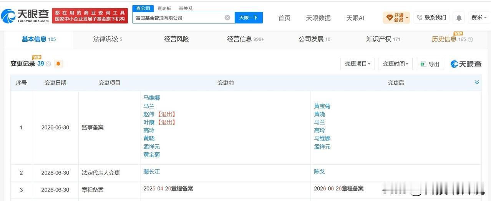
Task: Open 黄晓 link in 变更前 column
Action: click(149, 138)
